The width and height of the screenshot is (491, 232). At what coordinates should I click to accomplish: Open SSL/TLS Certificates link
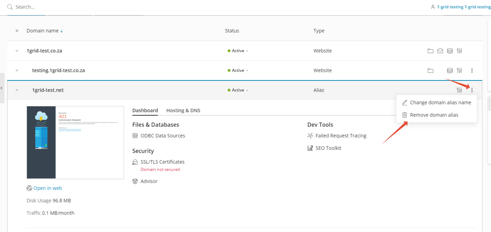click(x=162, y=162)
